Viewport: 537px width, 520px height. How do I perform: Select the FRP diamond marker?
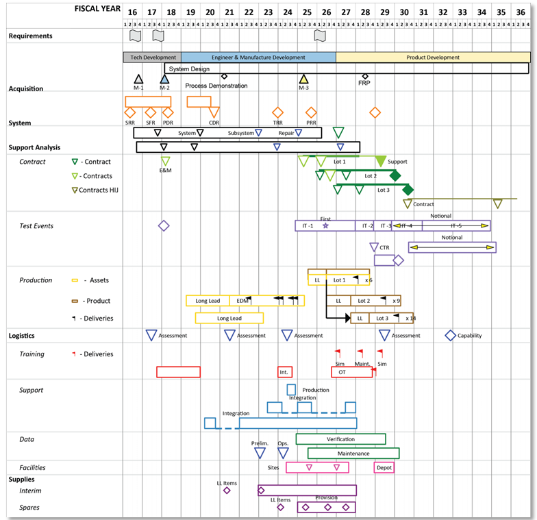click(x=365, y=76)
